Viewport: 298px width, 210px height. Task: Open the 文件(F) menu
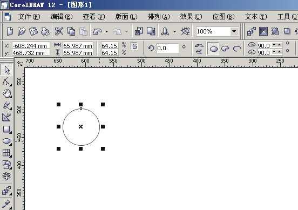tap(29, 17)
